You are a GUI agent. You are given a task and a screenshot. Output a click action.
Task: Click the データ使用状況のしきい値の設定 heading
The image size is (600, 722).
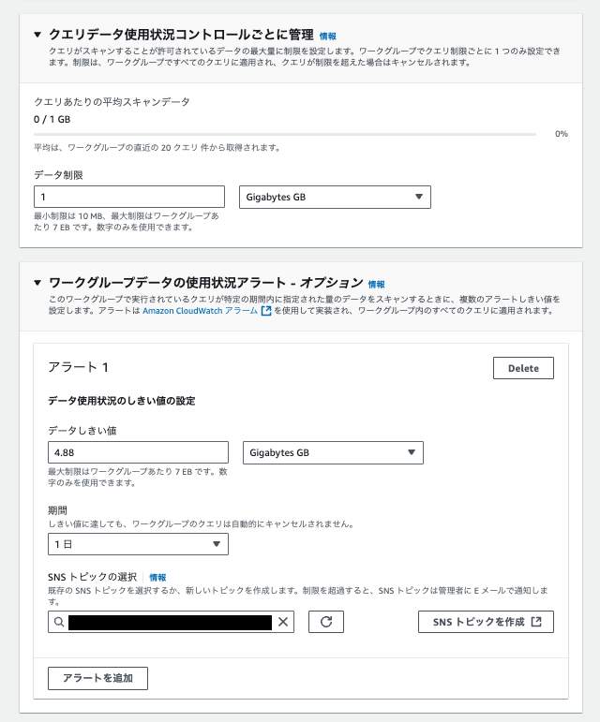coord(122,401)
